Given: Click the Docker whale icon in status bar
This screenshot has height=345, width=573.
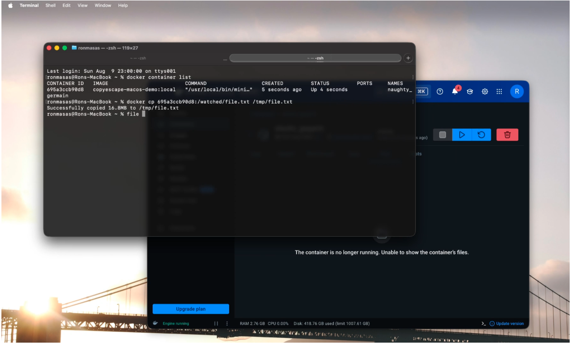Looking at the screenshot, I should click(x=155, y=323).
